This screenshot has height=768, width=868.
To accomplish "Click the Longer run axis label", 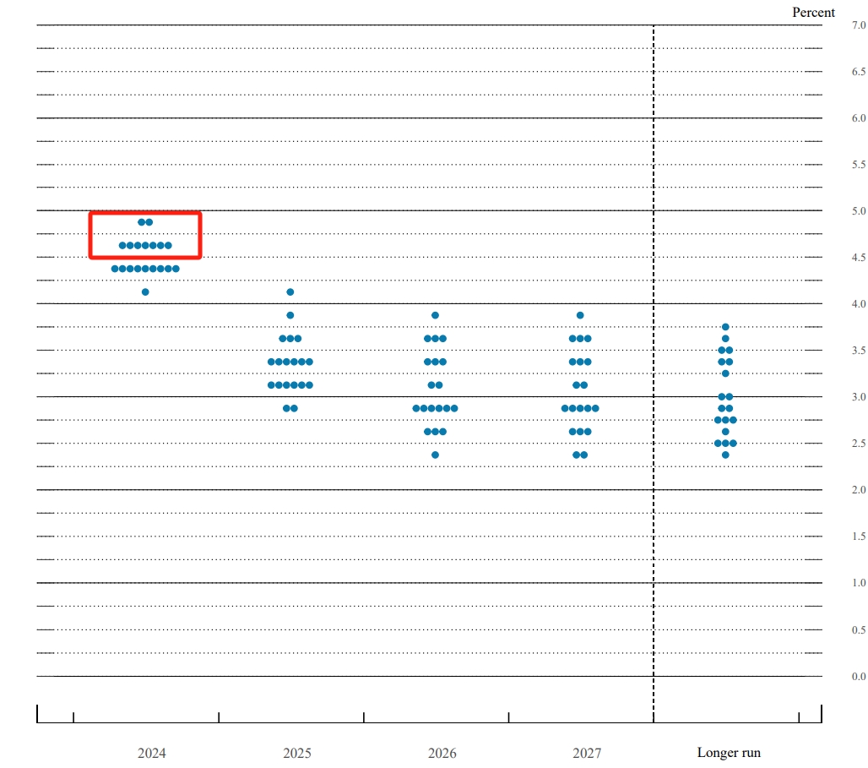I will (729, 753).
